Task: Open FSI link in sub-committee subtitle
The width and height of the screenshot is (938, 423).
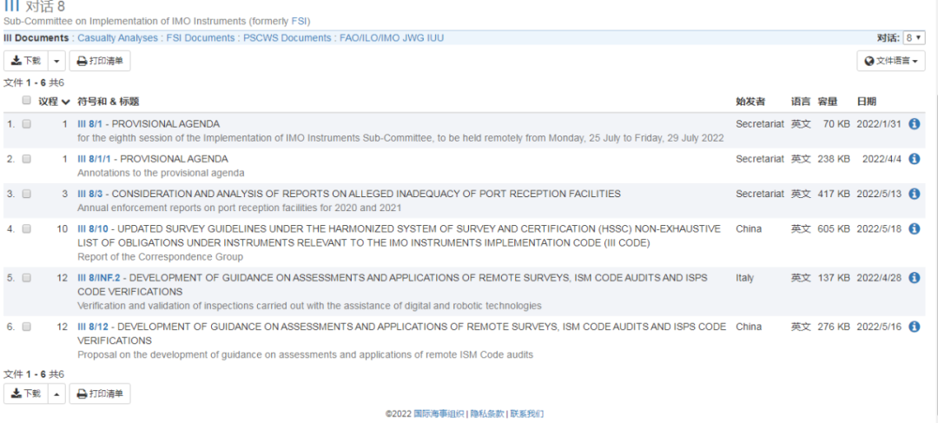Action: [x=299, y=21]
